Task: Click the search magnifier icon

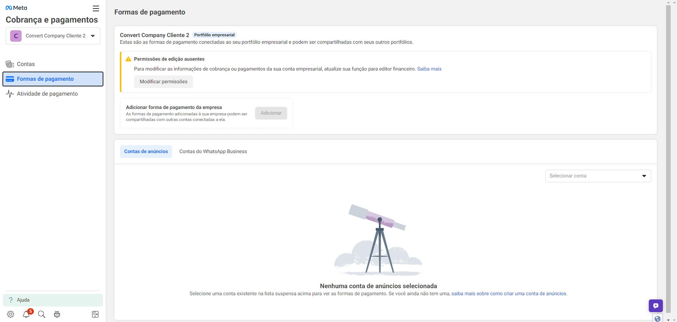Action: (42, 314)
